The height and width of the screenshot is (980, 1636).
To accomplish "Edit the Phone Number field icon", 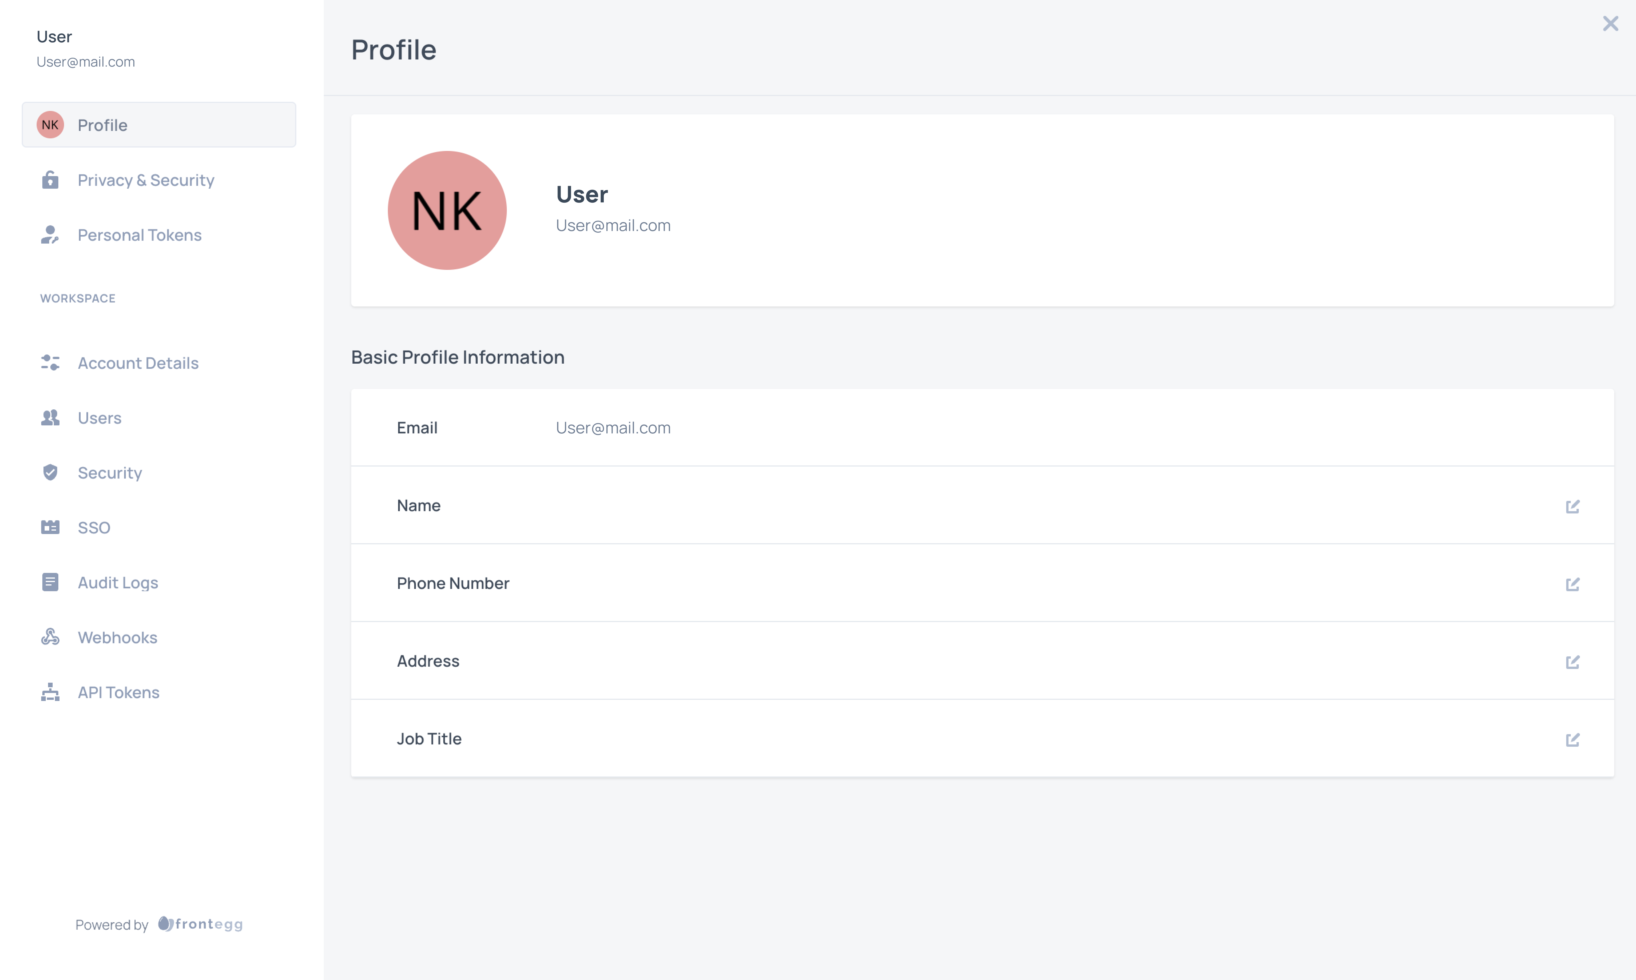I will coord(1572,584).
